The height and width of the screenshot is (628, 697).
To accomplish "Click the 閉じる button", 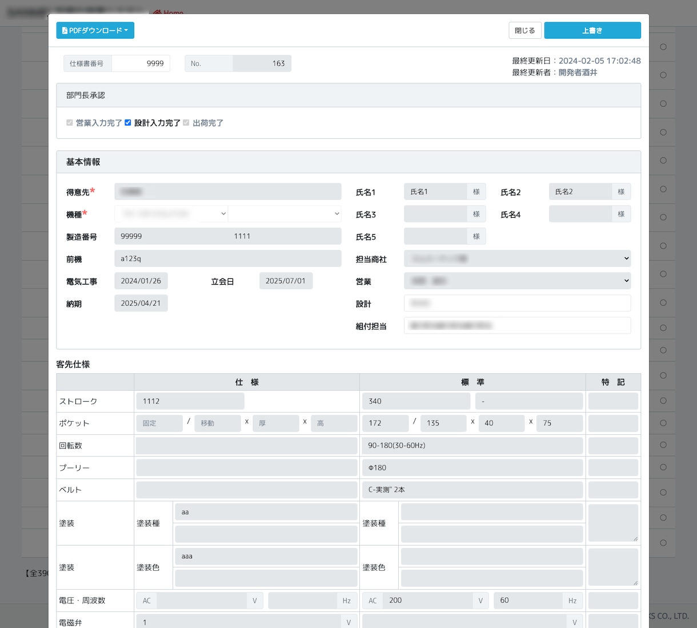I will pyautogui.click(x=524, y=30).
